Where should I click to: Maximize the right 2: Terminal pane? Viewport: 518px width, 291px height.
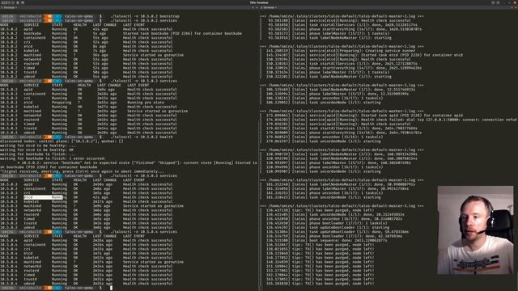512,7
